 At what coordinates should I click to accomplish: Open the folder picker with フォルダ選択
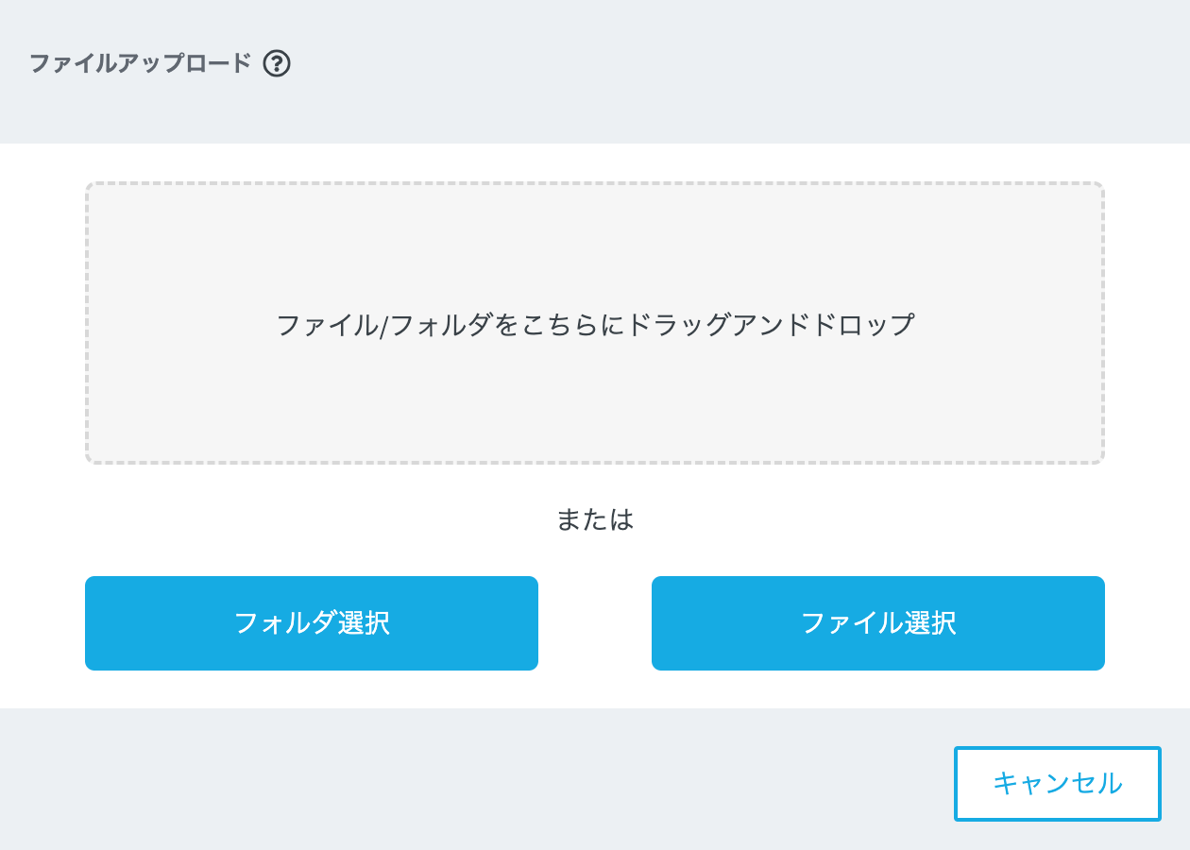(x=312, y=623)
